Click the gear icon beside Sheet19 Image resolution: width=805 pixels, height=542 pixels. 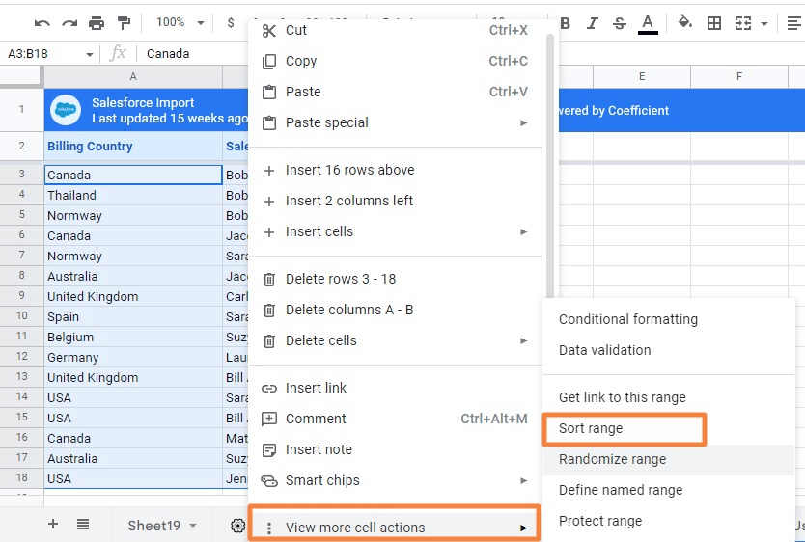(x=237, y=526)
